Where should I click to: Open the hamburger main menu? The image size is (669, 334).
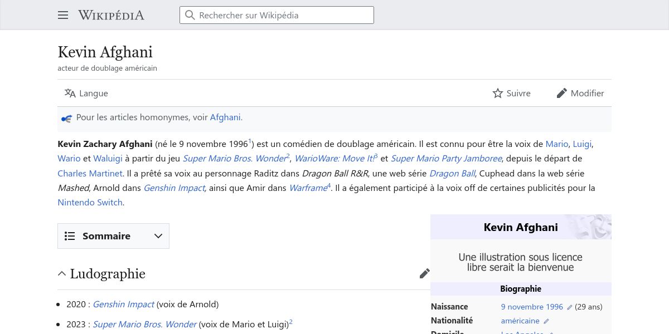point(63,15)
